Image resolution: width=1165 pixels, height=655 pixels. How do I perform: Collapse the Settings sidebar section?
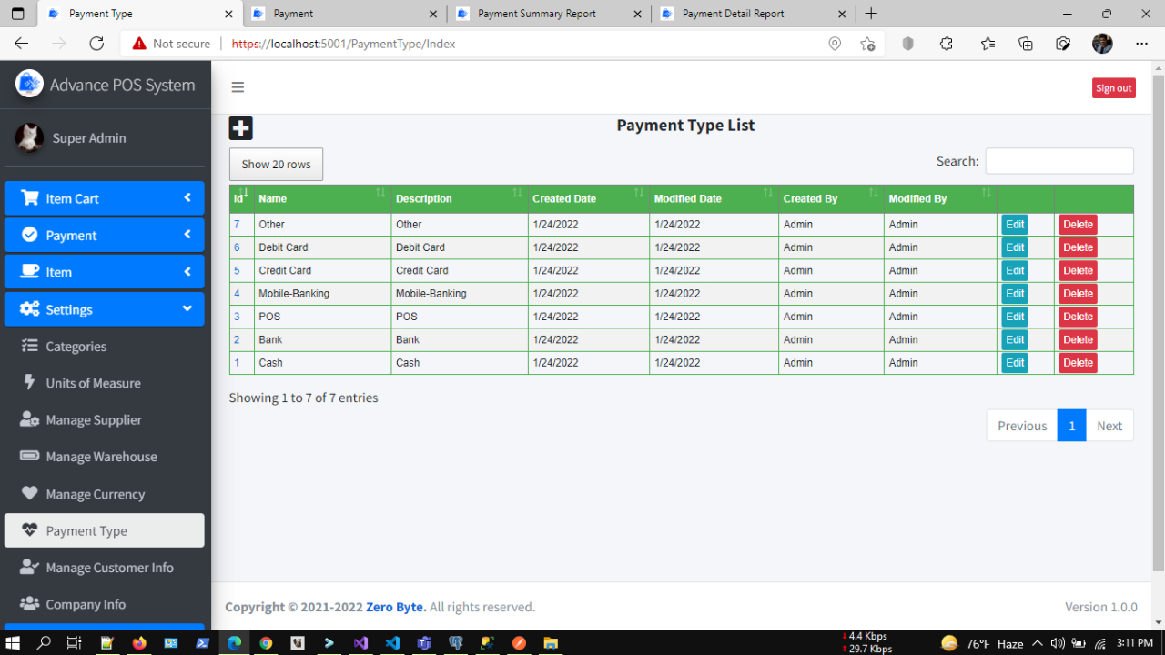click(187, 308)
